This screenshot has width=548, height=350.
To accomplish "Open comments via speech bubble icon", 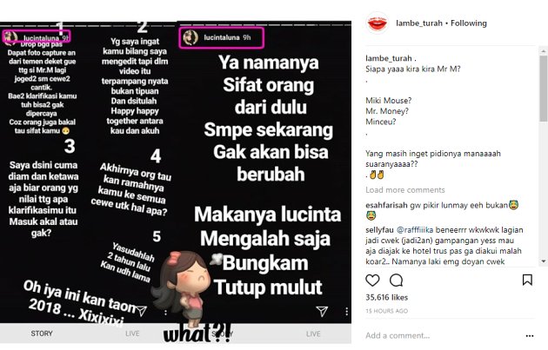I will pyautogui.click(x=397, y=281).
